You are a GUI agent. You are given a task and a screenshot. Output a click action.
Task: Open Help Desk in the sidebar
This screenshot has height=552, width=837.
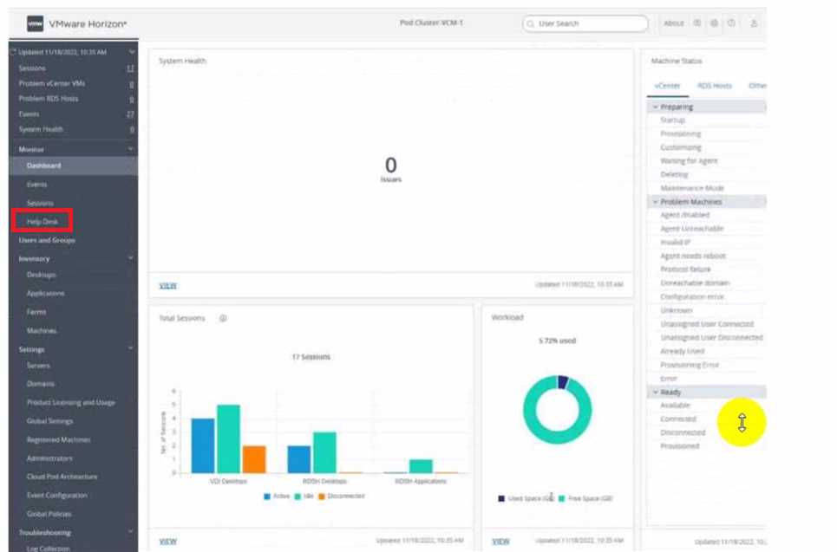(x=42, y=221)
